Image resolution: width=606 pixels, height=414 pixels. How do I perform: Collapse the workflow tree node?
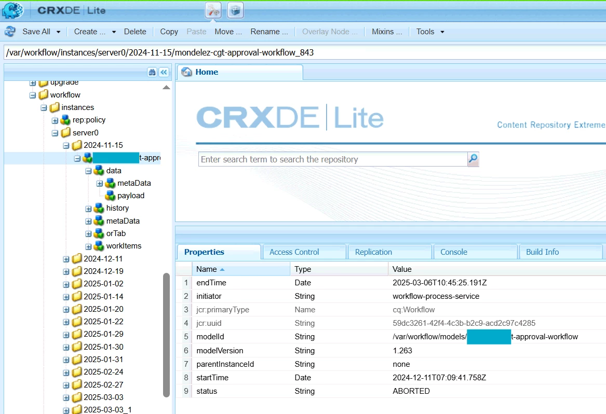point(33,95)
